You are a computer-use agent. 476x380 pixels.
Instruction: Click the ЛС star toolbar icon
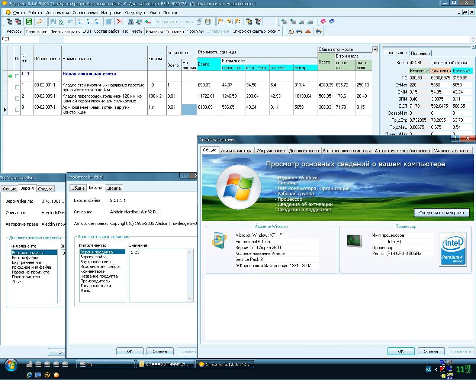(x=221, y=22)
